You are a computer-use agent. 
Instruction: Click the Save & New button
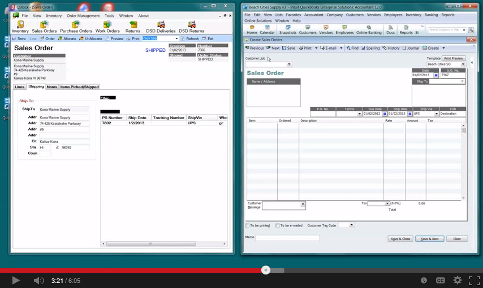[429, 239]
